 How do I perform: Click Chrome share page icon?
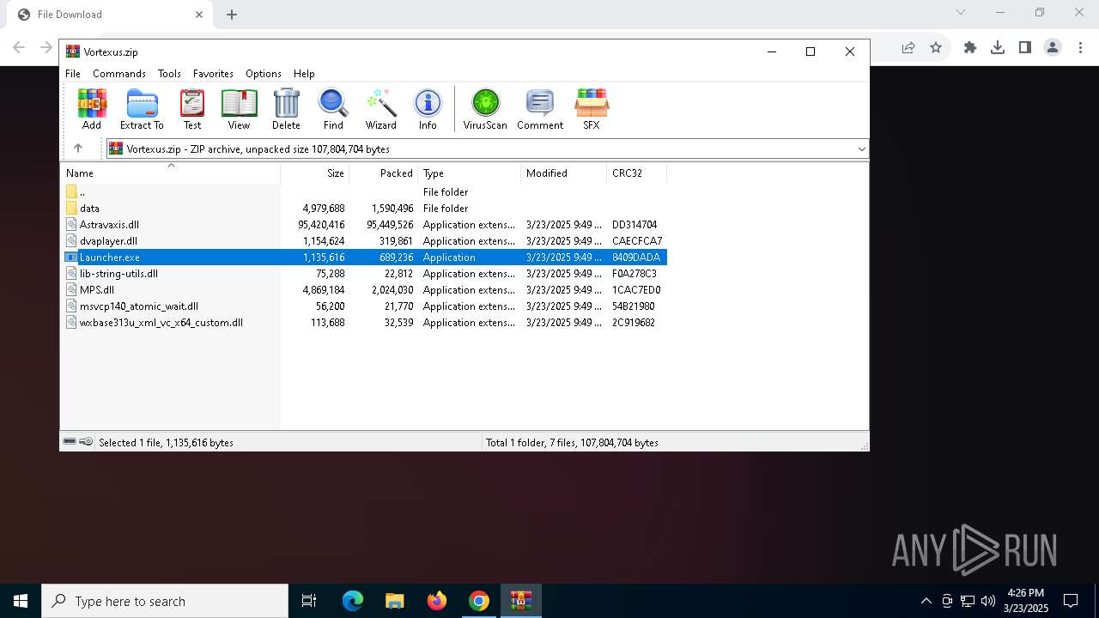pos(908,48)
